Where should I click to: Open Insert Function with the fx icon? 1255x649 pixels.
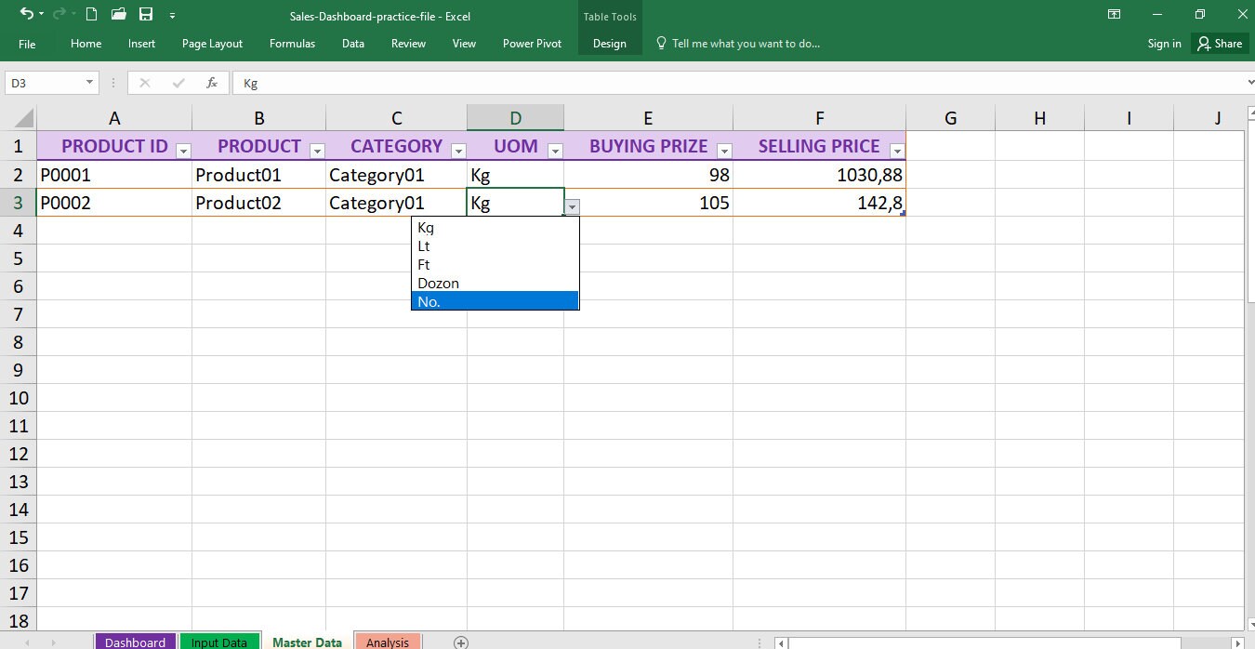[x=212, y=82]
